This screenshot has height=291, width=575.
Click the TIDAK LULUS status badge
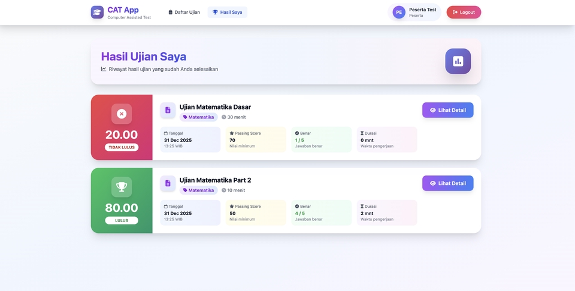click(x=122, y=147)
